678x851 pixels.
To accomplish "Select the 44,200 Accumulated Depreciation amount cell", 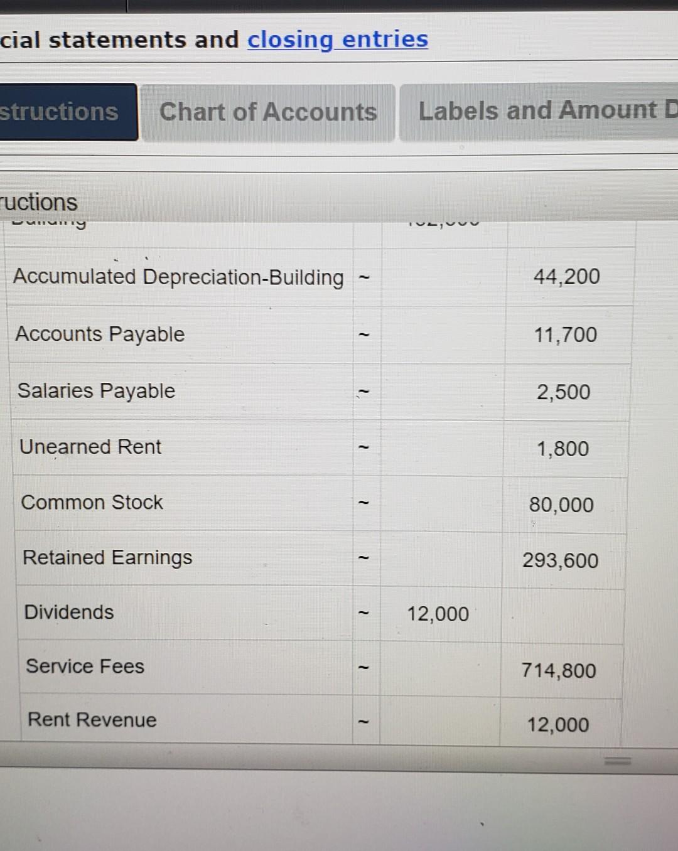I will click(564, 277).
